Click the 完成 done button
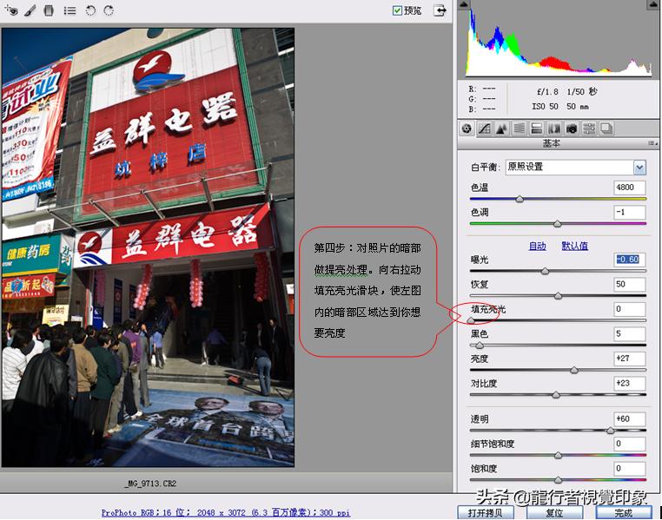662x520 pixels. pos(624,513)
